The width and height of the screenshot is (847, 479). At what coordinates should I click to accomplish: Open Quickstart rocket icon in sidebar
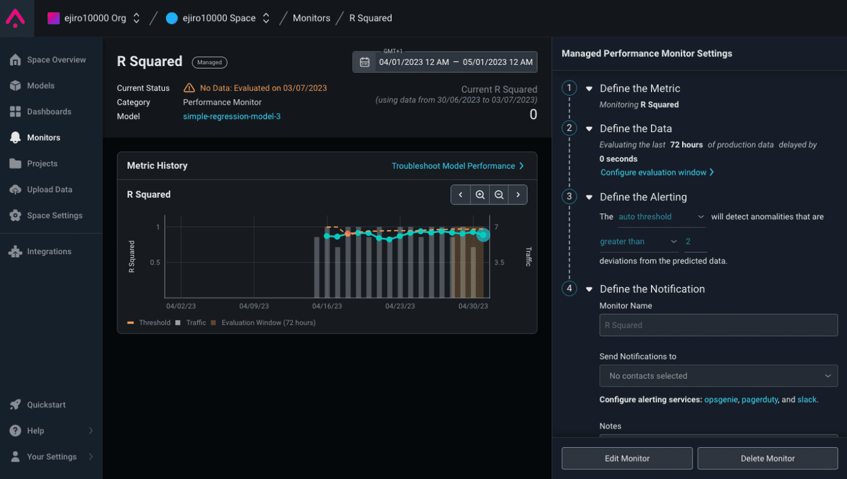(x=16, y=404)
